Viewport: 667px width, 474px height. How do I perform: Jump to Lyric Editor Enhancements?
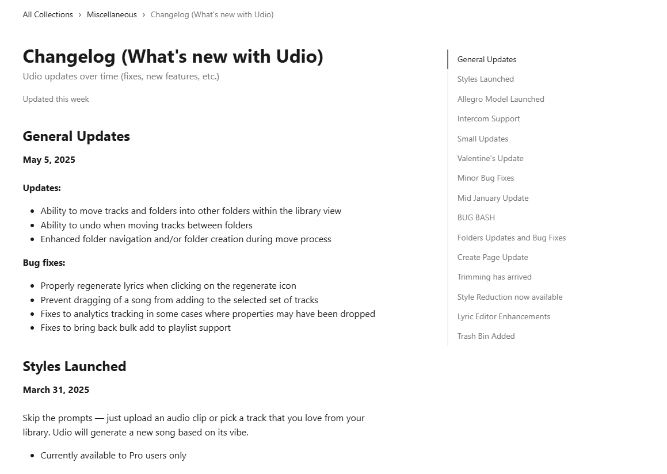(x=504, y=316)
